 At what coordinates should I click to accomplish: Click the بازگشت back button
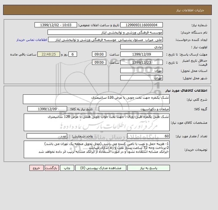(x=52, y=168)
